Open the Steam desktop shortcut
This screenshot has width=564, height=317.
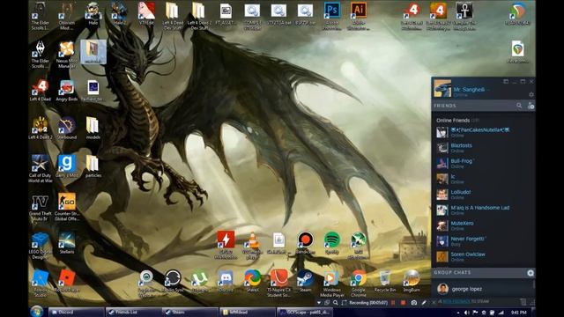305,281
